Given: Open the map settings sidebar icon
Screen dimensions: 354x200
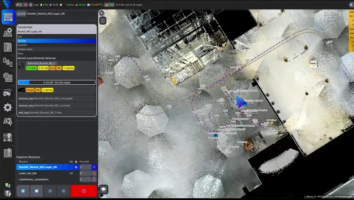Looking at the screenshot, I should click(x=8, y=32).
